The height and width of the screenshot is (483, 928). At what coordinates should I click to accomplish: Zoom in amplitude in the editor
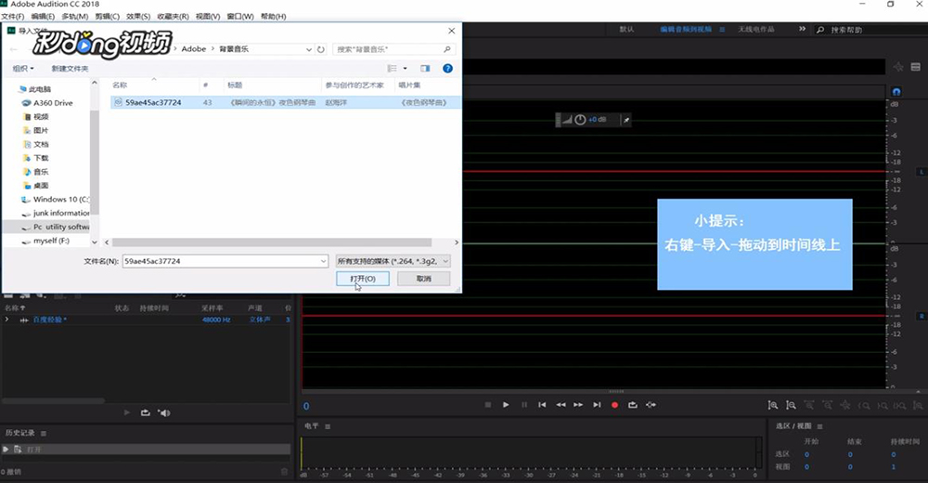tap(772, 405)
